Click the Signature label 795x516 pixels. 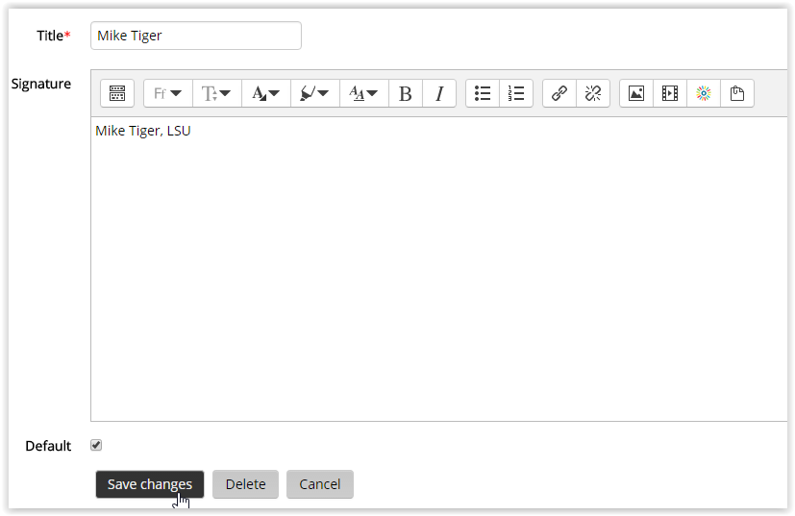pos(41,84)
